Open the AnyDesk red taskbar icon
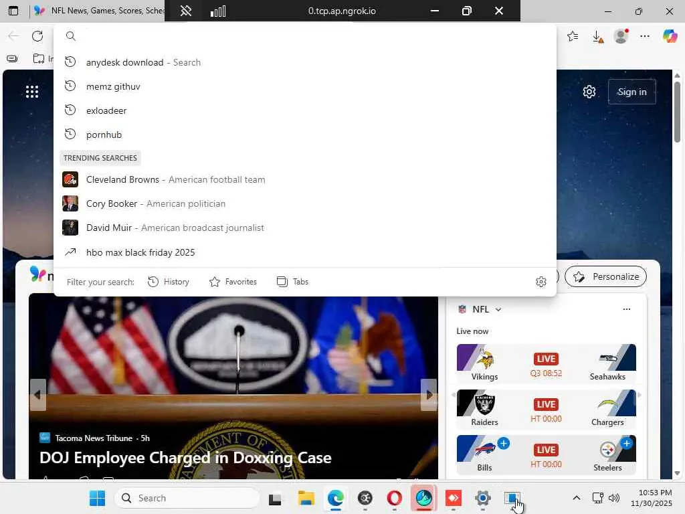685x514 pixels. click(453, 498)
